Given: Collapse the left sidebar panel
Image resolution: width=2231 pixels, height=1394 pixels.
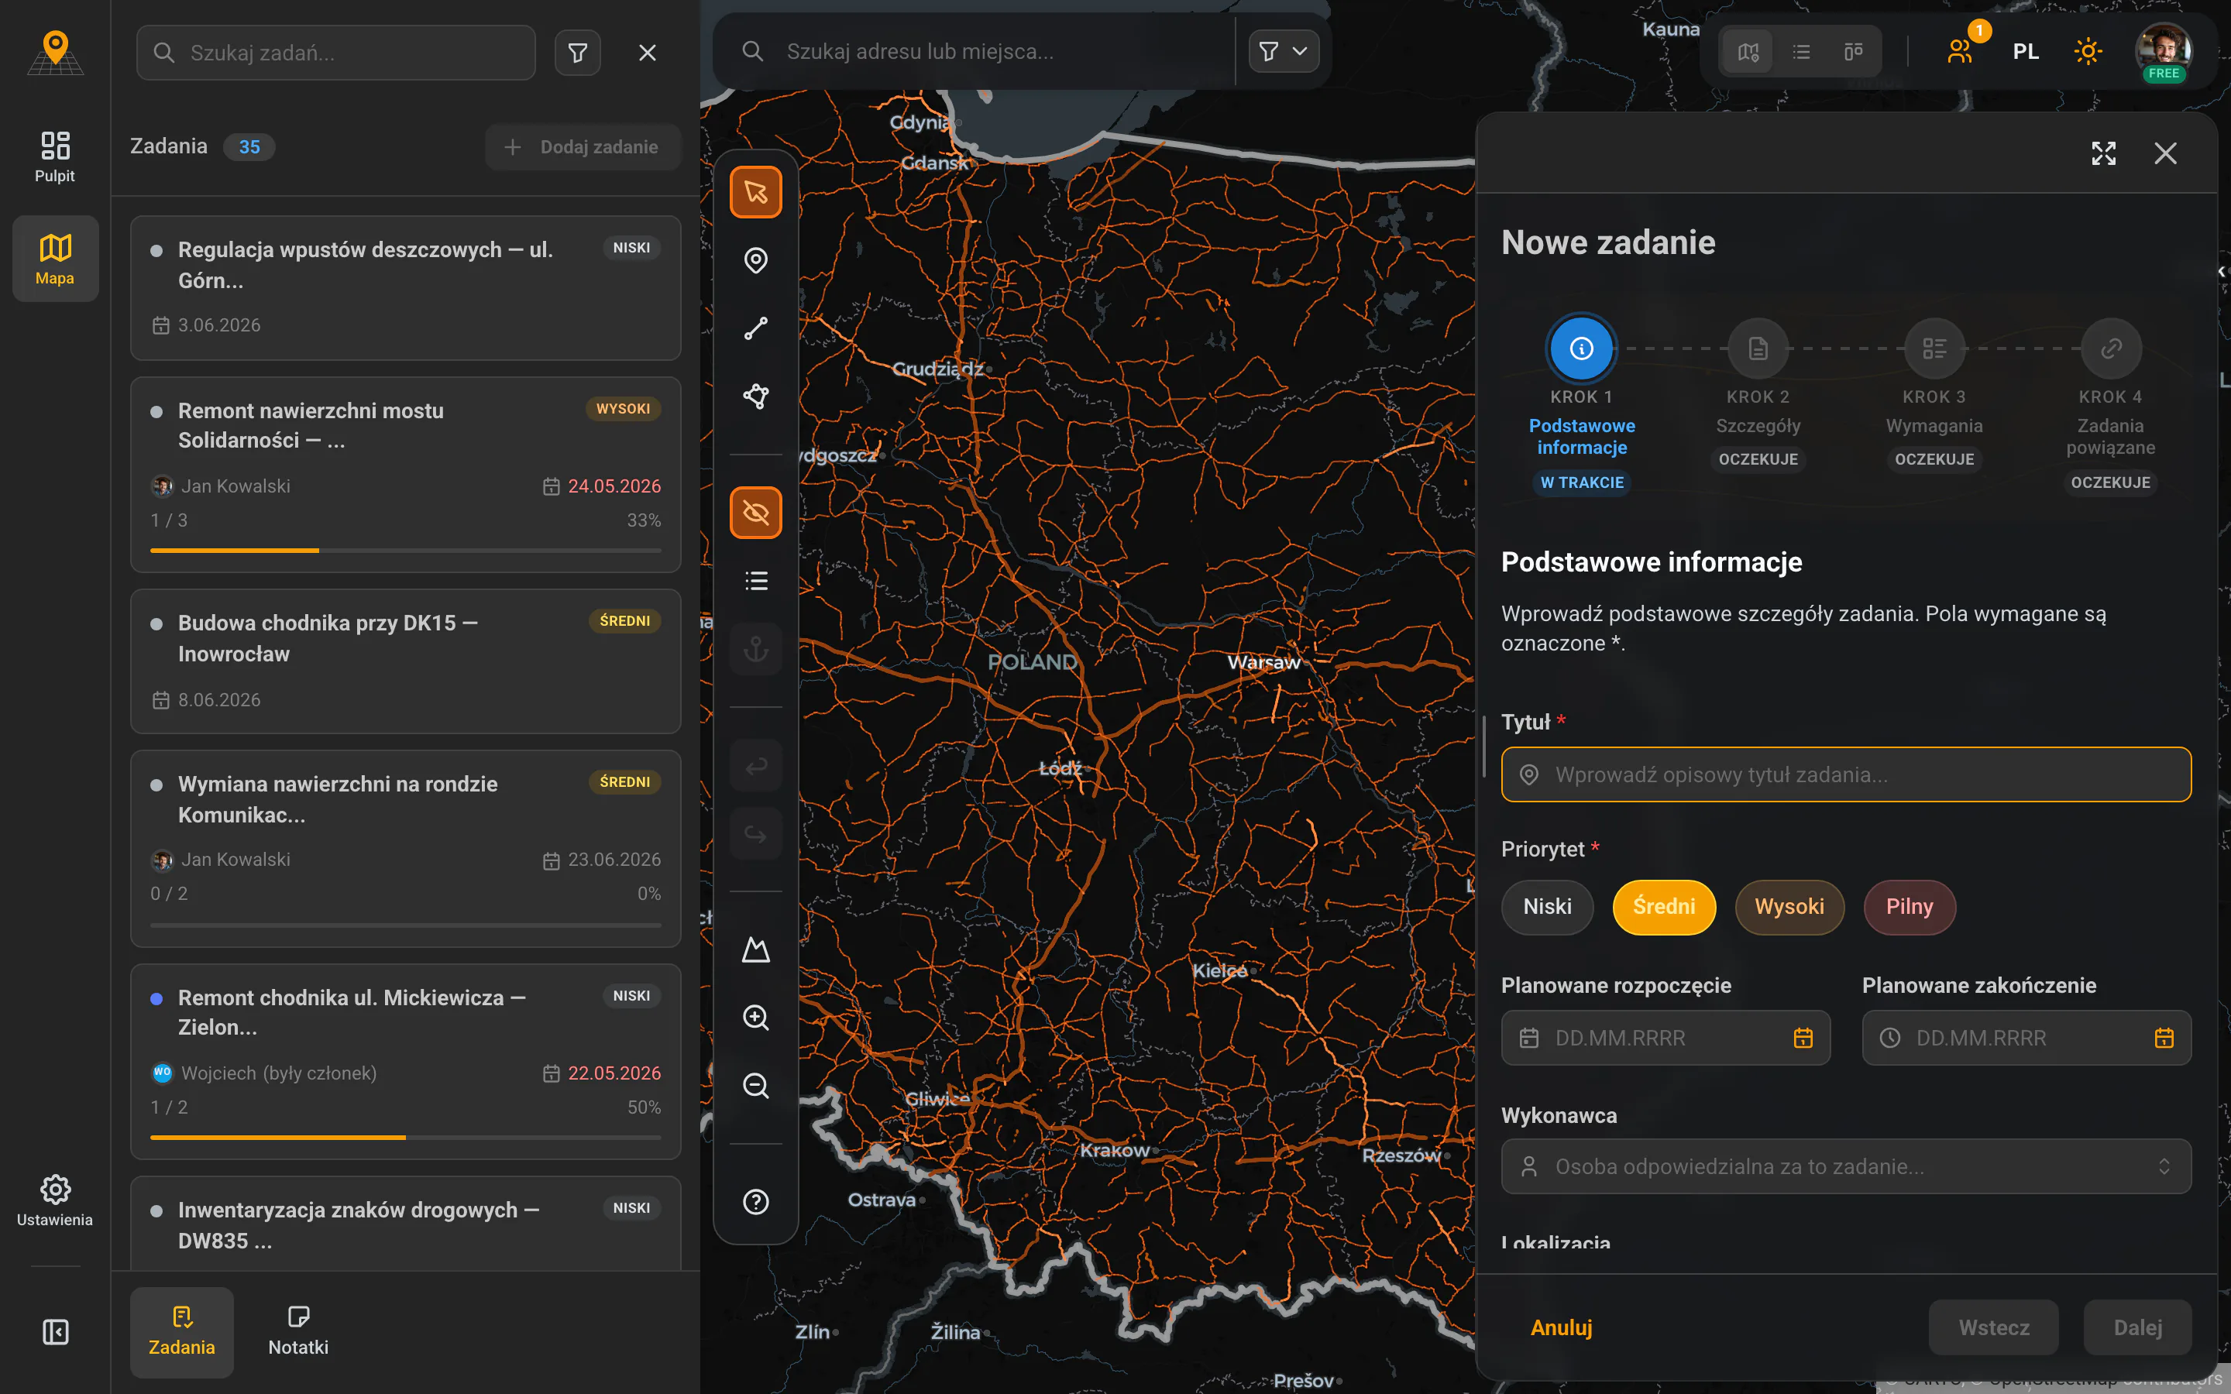Looking at the screenshot, I should pos(55,1332).
